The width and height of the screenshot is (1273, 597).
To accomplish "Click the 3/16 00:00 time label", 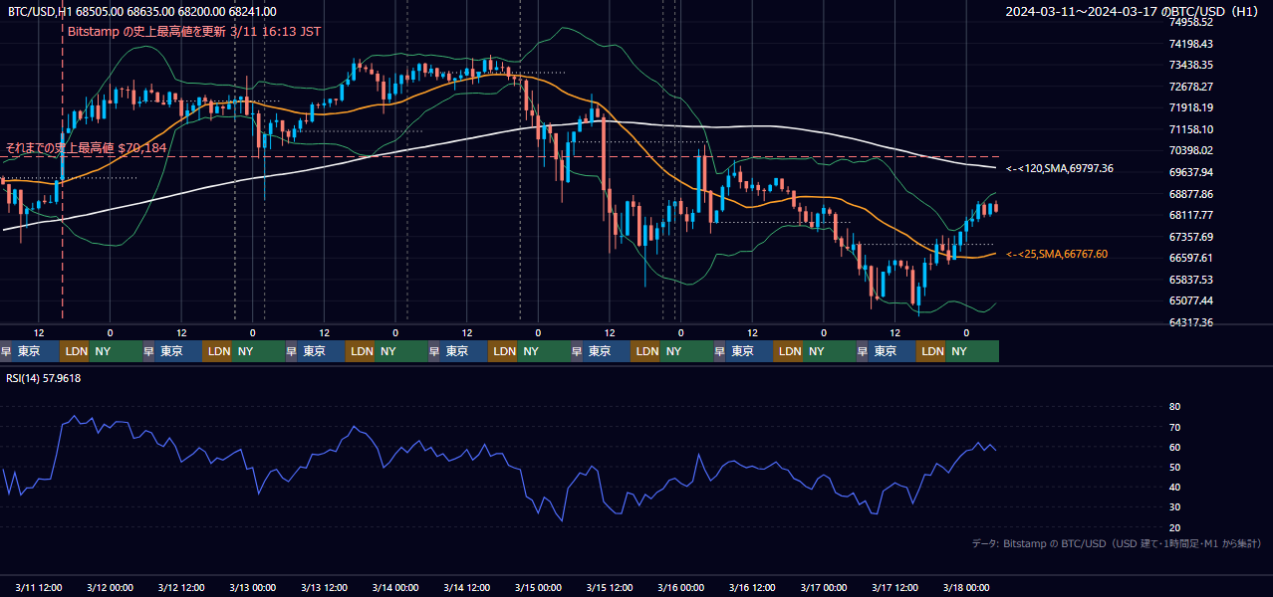I will 679,587.
